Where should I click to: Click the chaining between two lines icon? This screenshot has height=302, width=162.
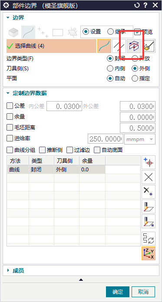pos(119,46)
